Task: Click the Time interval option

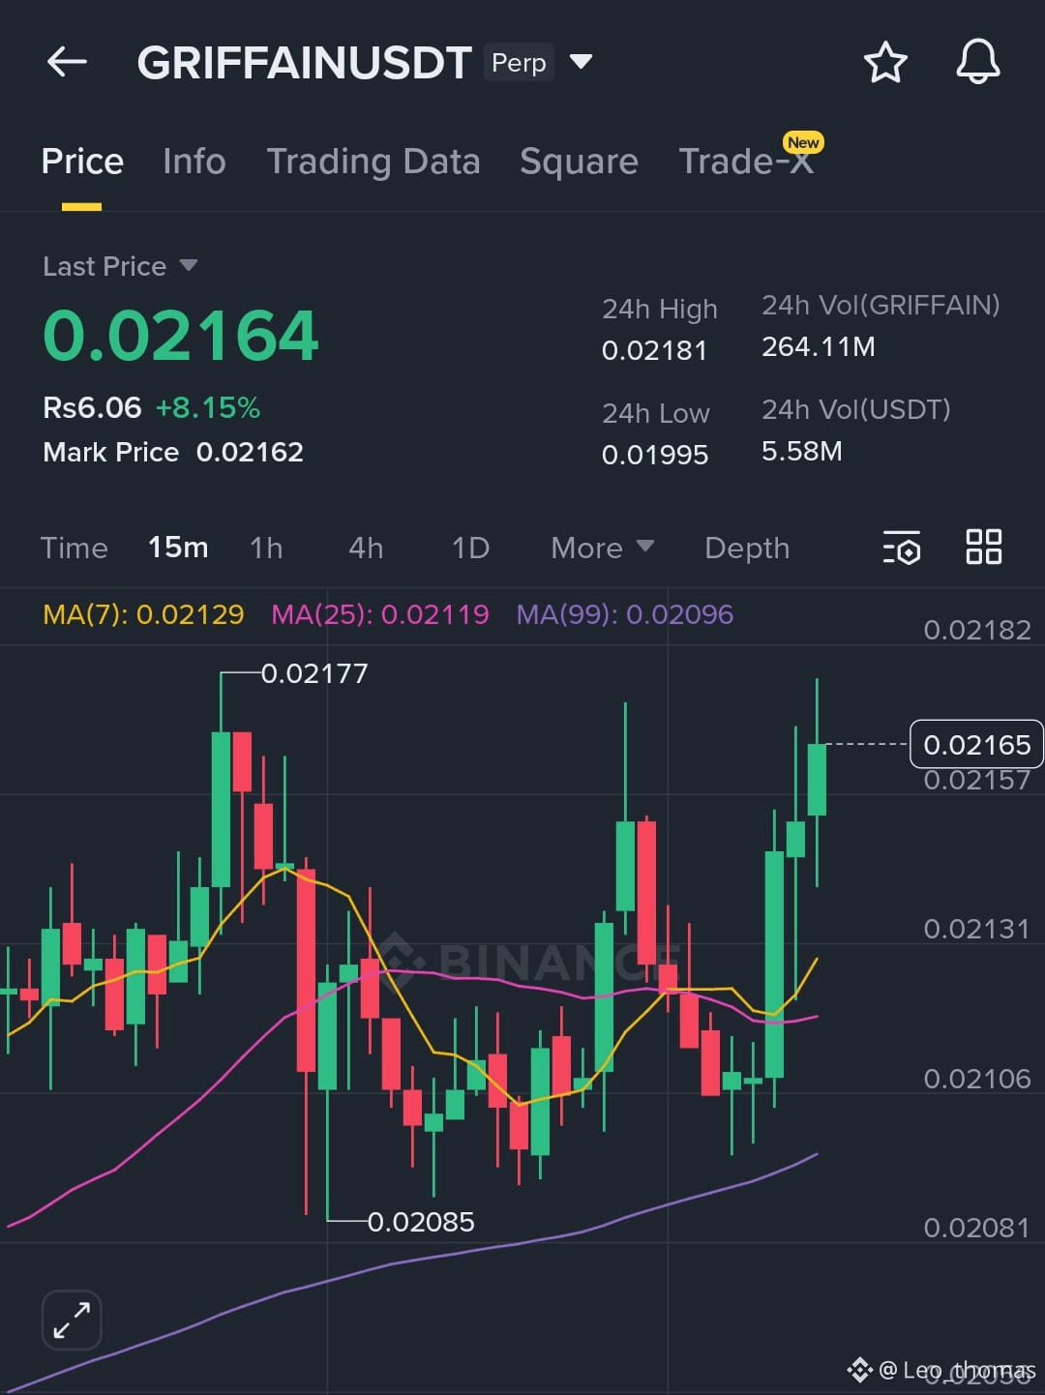Action: (x=74, y=548)
